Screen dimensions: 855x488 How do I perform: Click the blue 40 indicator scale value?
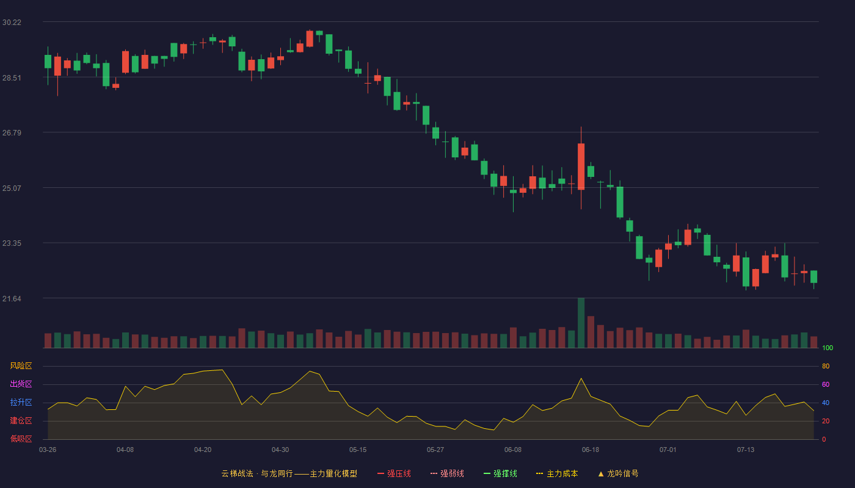point(826,403)
